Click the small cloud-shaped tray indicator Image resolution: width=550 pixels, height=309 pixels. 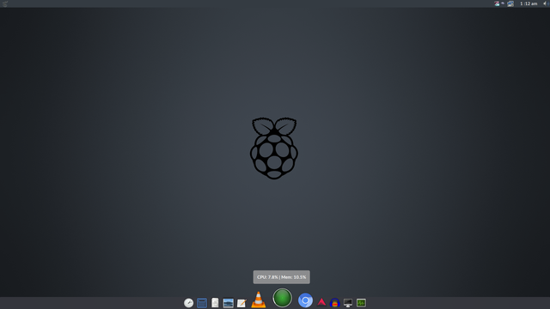503,3
